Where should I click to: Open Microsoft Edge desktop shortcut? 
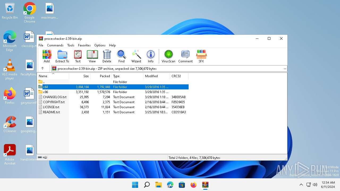tap(10, 41)
